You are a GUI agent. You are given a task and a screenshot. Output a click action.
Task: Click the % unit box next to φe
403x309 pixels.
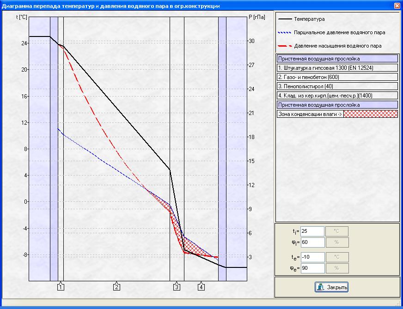click(337, 268)
